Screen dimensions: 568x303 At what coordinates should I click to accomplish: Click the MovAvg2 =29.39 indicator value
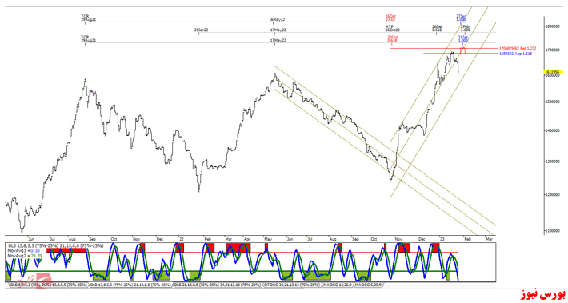point(25,256)
